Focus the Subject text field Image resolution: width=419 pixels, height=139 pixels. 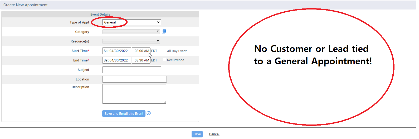point(131,70)
